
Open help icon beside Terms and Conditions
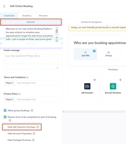(27, 77)
